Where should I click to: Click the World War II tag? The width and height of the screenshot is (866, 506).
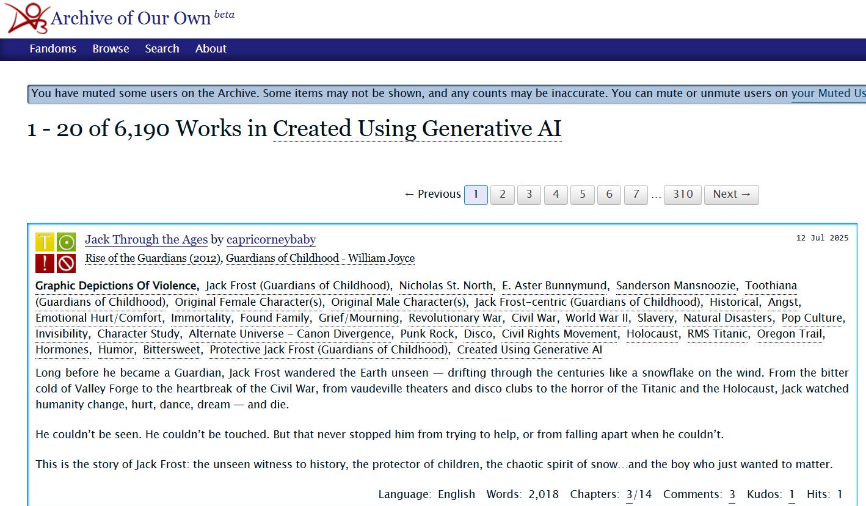(596, 317)
